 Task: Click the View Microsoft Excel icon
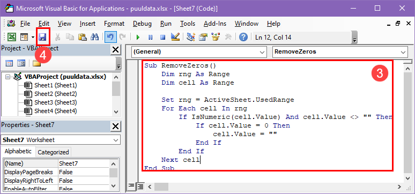[x=11, y=38]
